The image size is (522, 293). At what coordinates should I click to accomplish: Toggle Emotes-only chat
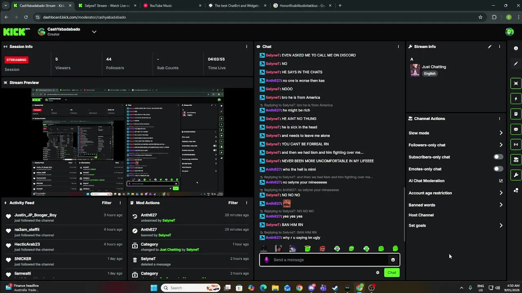(498, 168)
